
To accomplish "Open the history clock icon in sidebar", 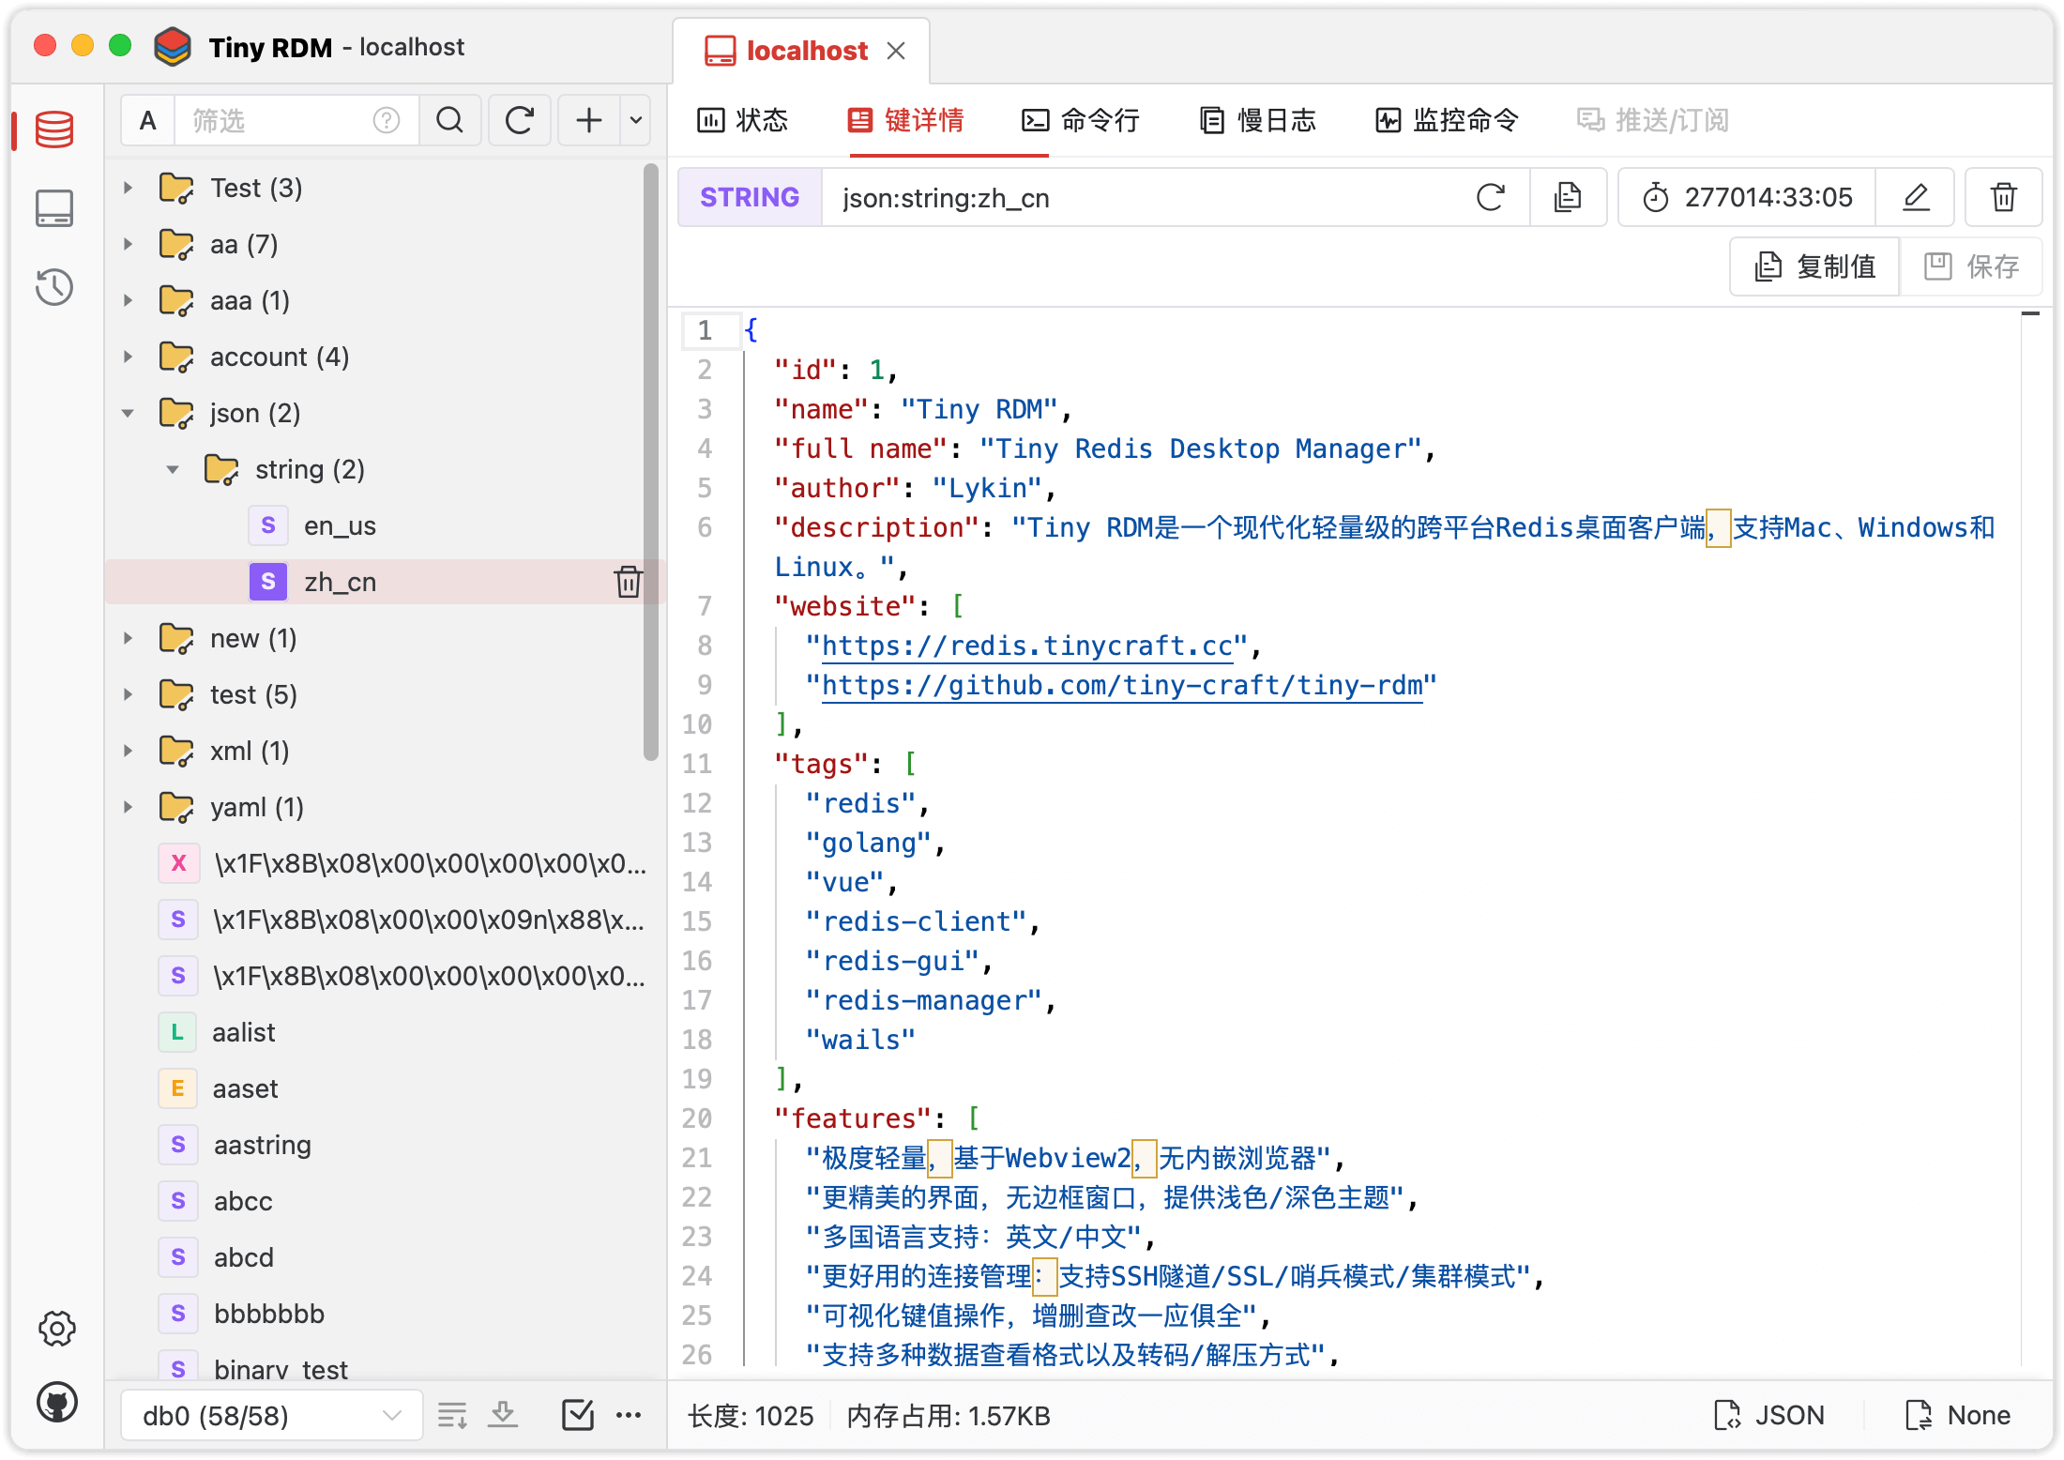I will [x=54, y=287].
